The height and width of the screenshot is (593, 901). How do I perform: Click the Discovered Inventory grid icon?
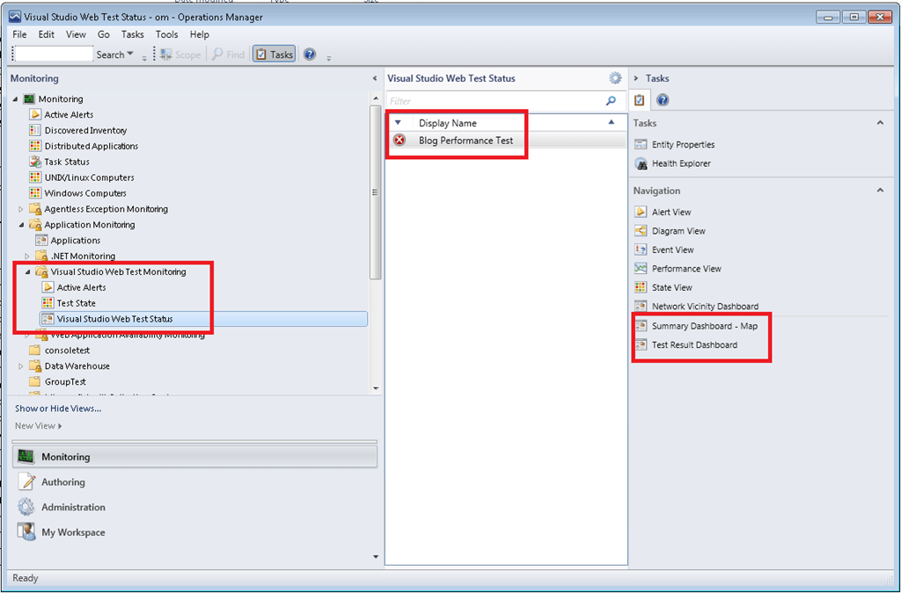(35, 130)
